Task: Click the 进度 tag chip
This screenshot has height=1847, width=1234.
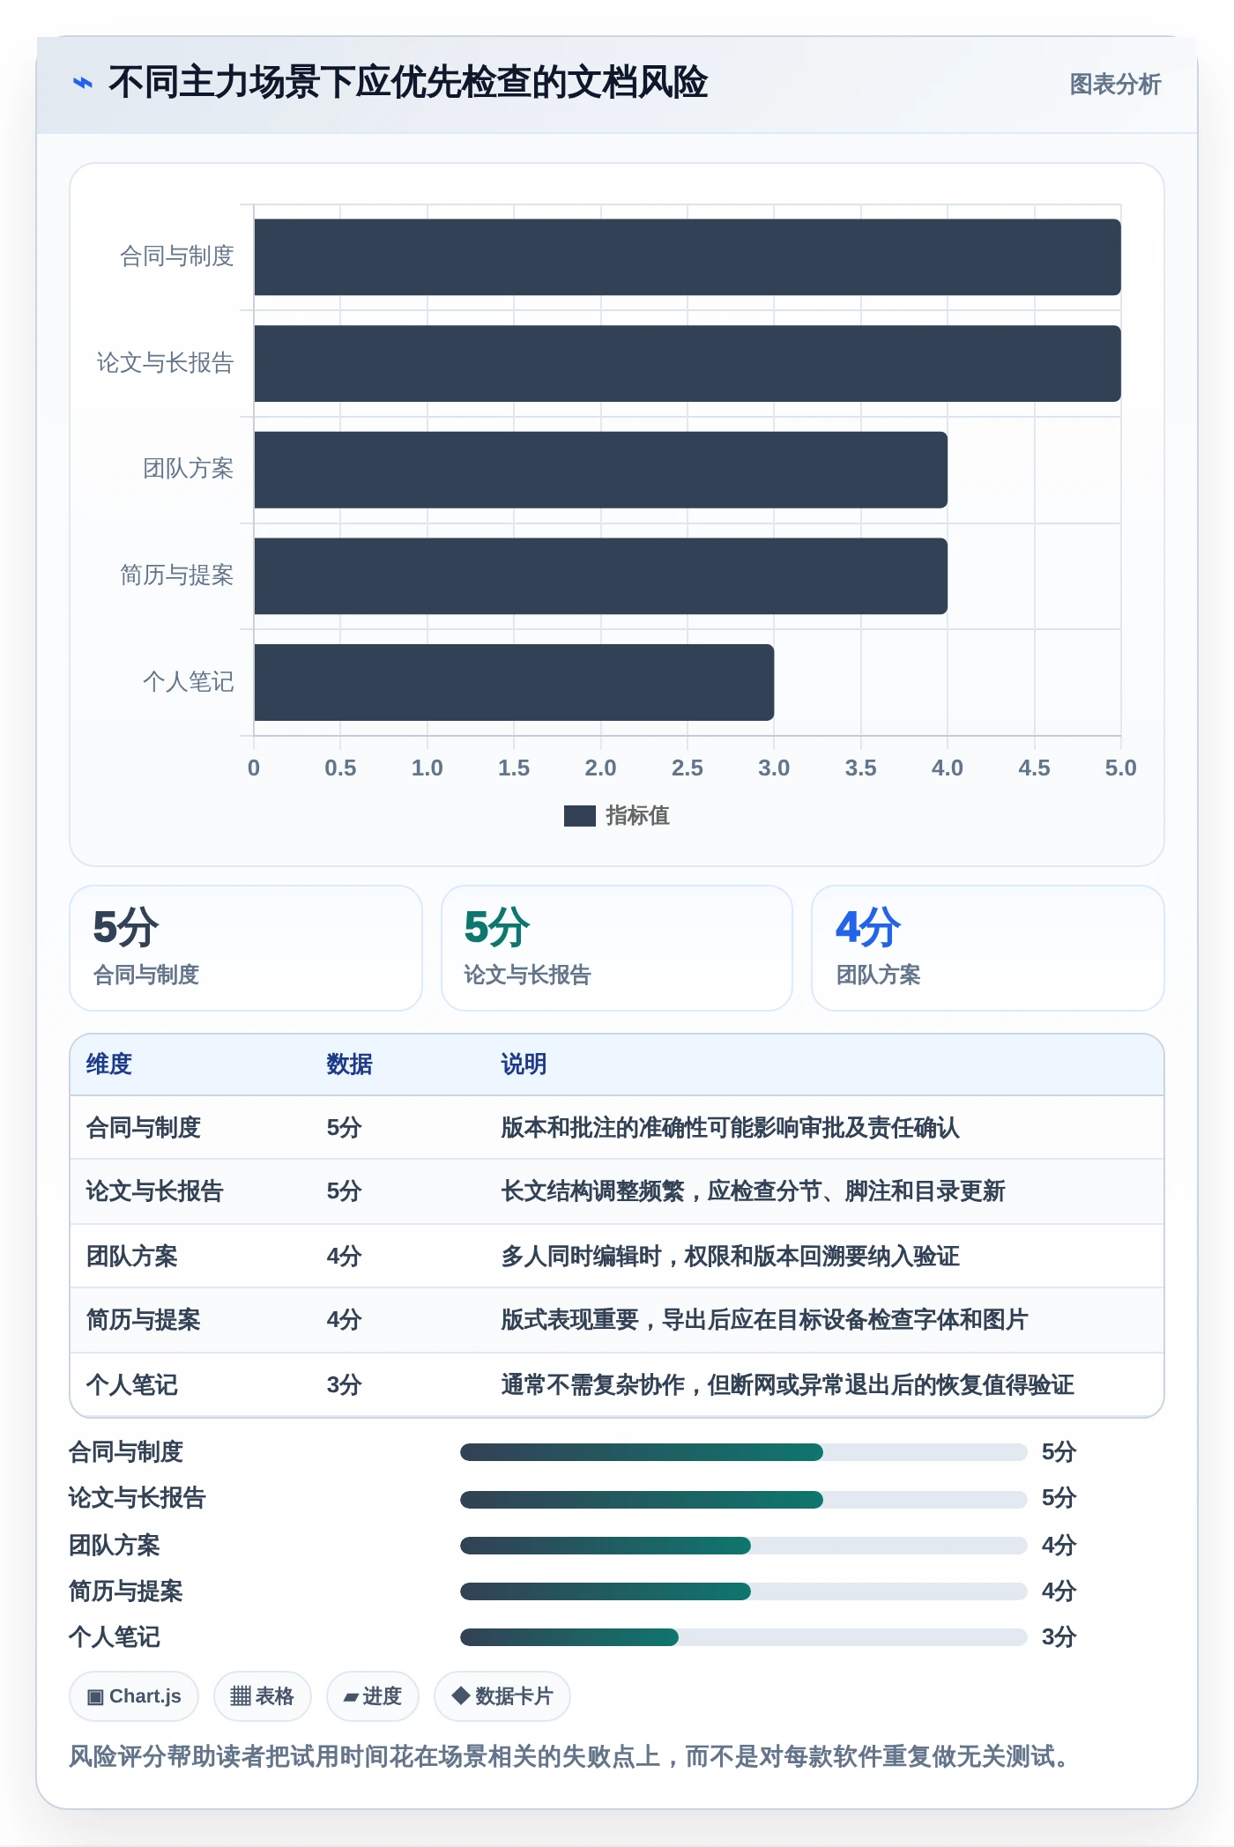Action: coord(373,1696)
